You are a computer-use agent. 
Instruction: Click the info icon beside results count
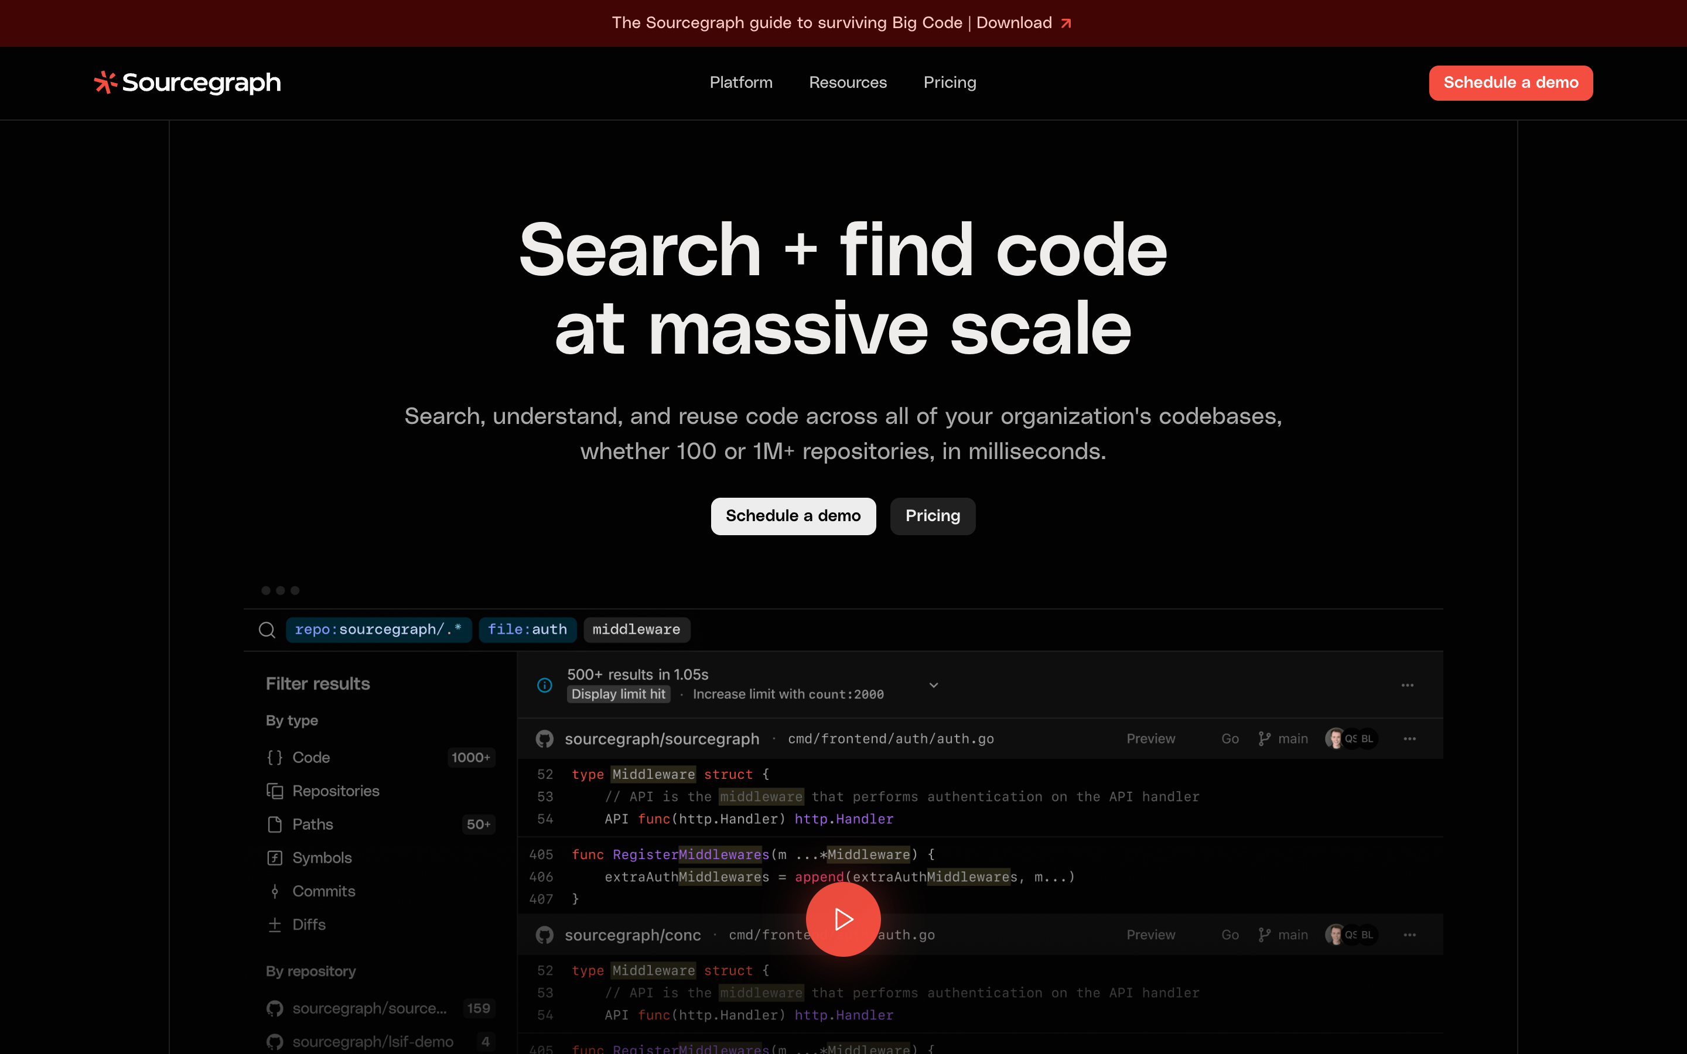[545, 685]
